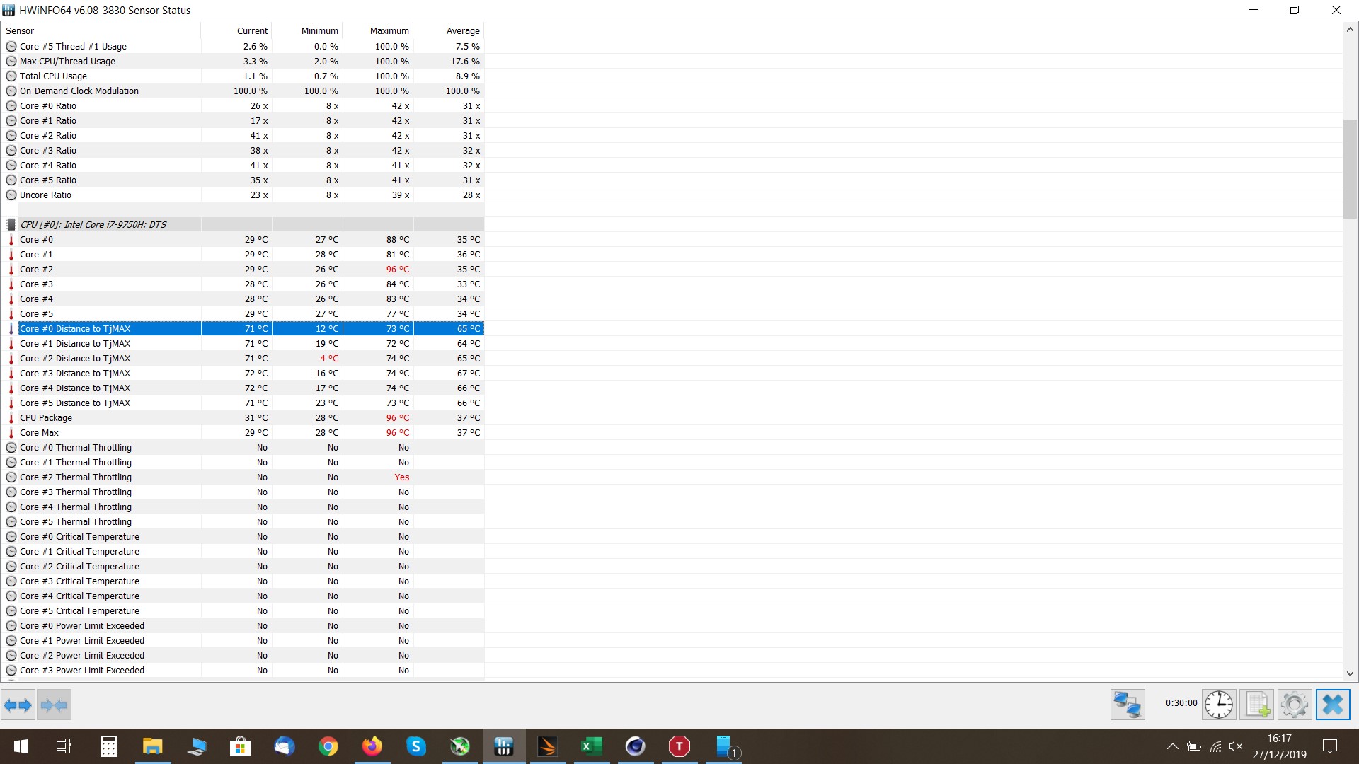Select Core #5 Thread #1 Usage row
The image size is (1359, 764).
click(x=243, y=46)
